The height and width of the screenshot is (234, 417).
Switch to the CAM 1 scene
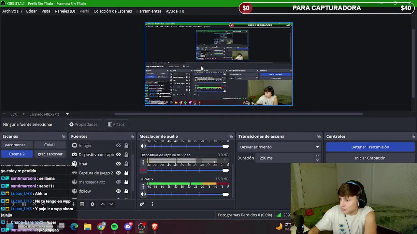tap(50, 145)
